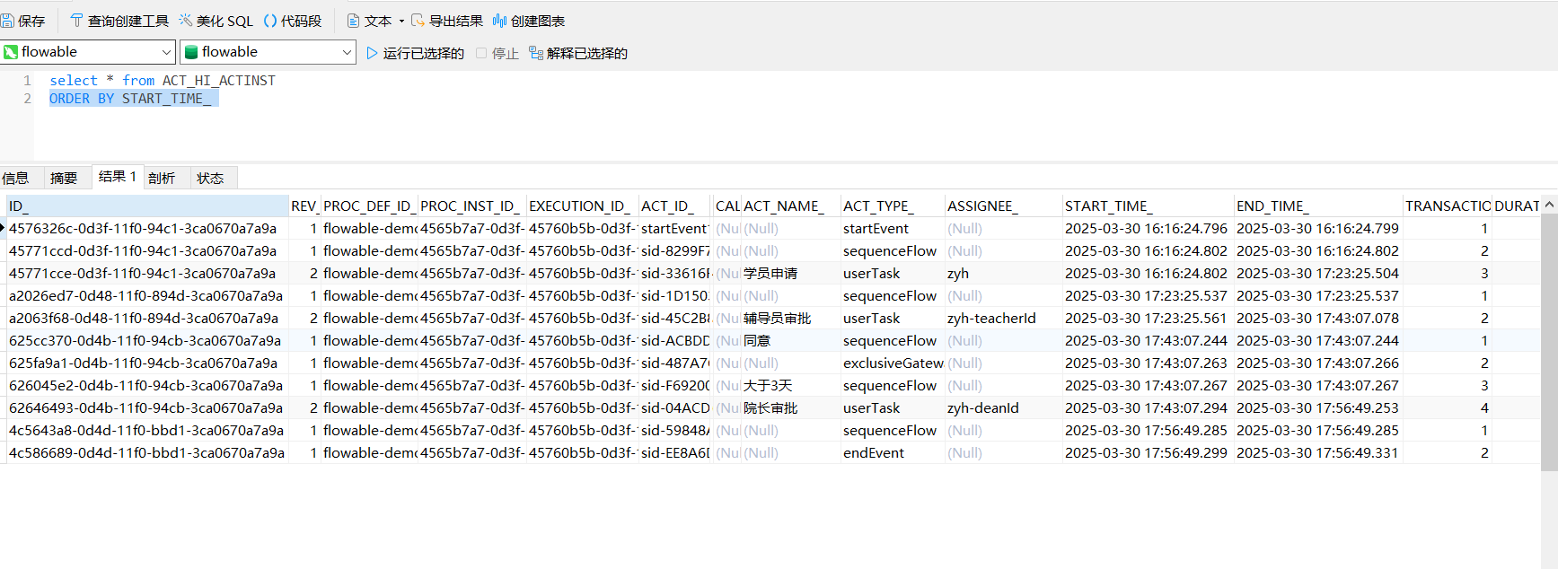
Task: Create a chart with 创建图表
Action: (x=529, y=21)
